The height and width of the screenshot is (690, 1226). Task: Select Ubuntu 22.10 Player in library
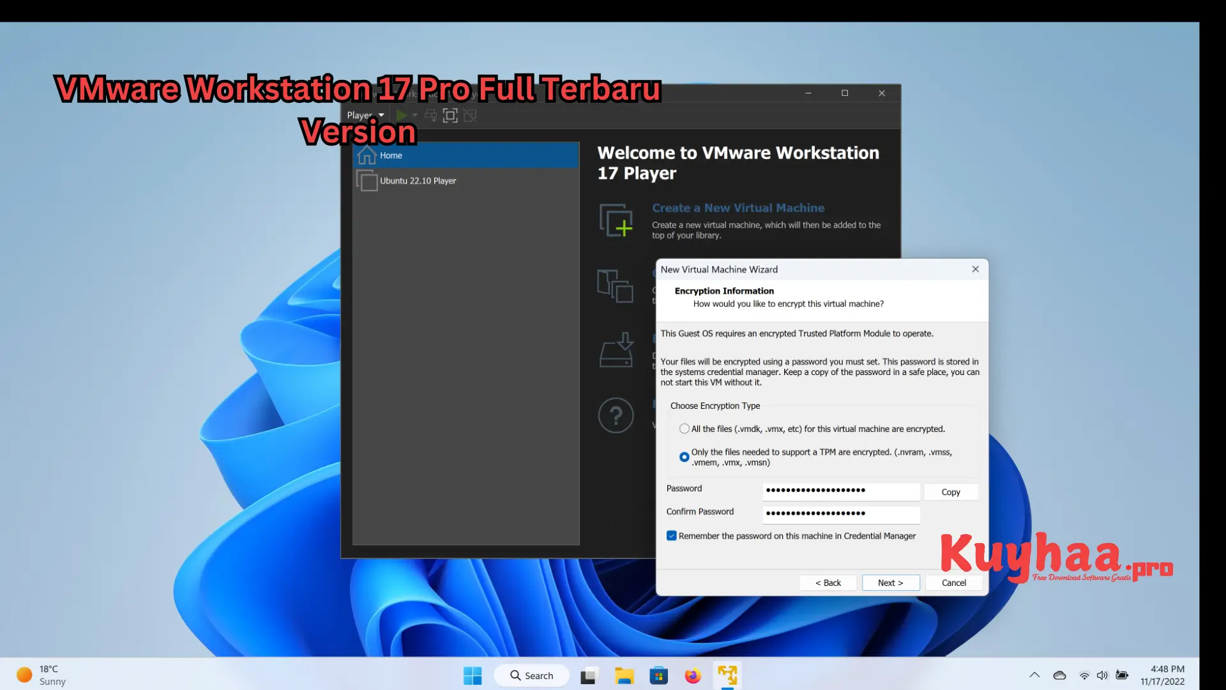click(466, 181)
